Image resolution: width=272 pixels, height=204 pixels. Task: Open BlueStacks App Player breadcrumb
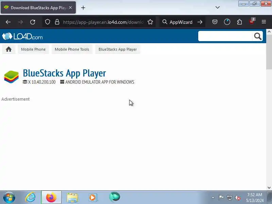[118, 49]
